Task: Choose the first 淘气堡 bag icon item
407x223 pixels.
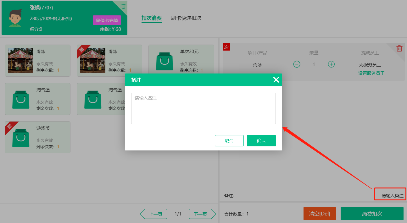Action: pyautogui.click(x=20, y=99)
